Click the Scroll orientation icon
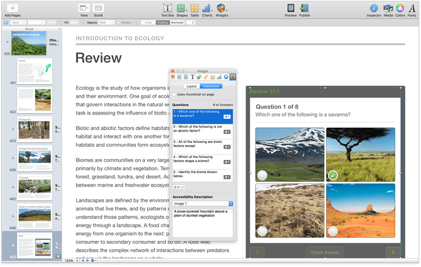Viewport: 421px width, 267px height. [x=98, y=8]
